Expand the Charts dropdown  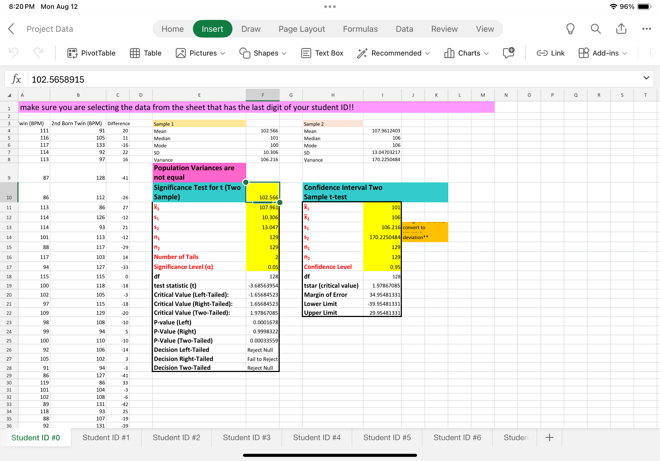coord(466,53)
